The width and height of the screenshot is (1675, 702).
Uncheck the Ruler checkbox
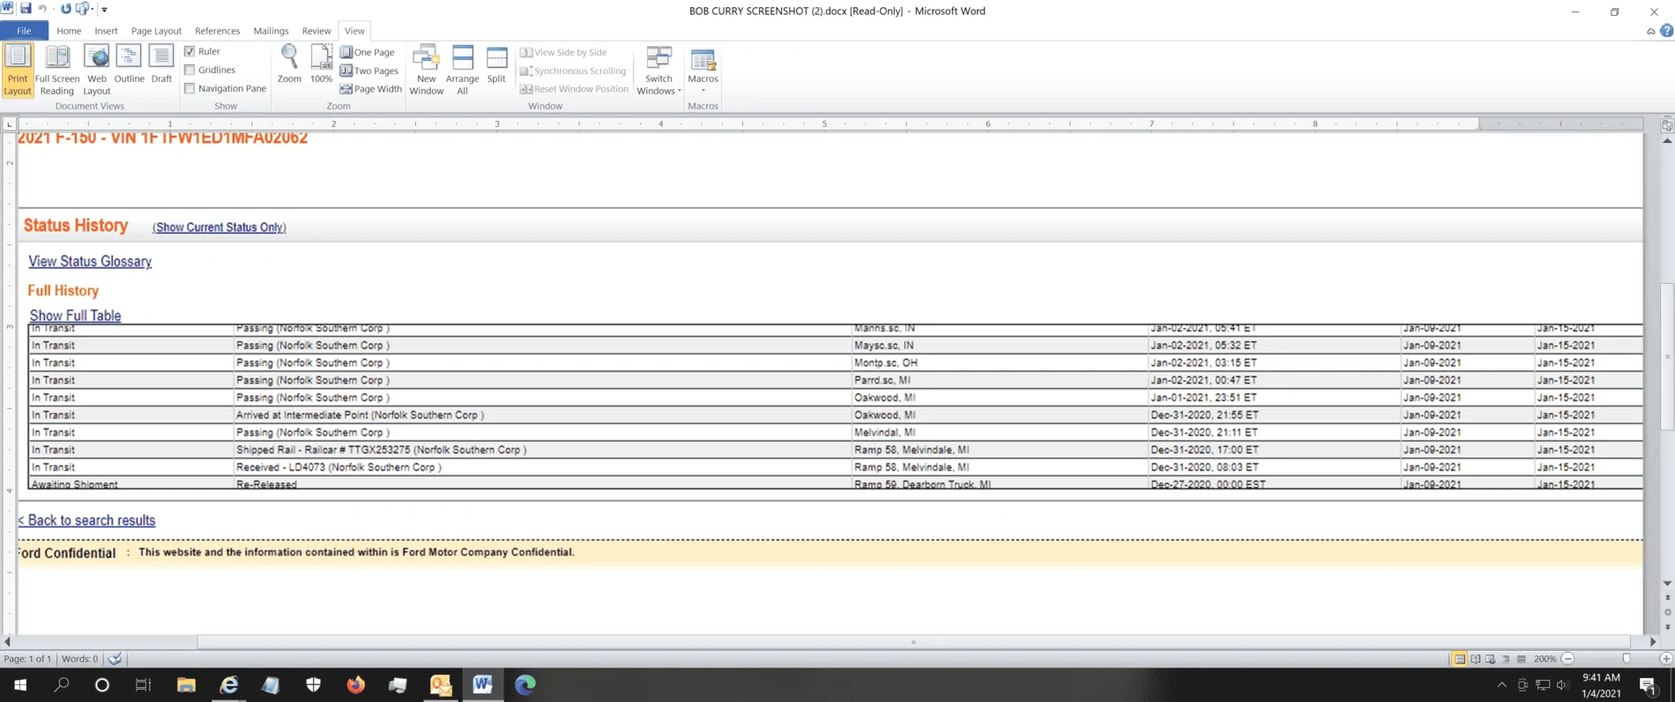(190, 51)
